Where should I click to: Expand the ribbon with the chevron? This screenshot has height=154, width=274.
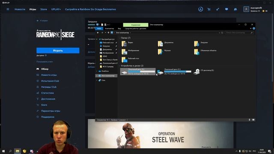(250, 29)
